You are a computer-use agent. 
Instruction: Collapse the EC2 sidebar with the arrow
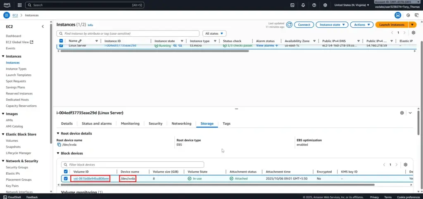(x=43, y=26)
